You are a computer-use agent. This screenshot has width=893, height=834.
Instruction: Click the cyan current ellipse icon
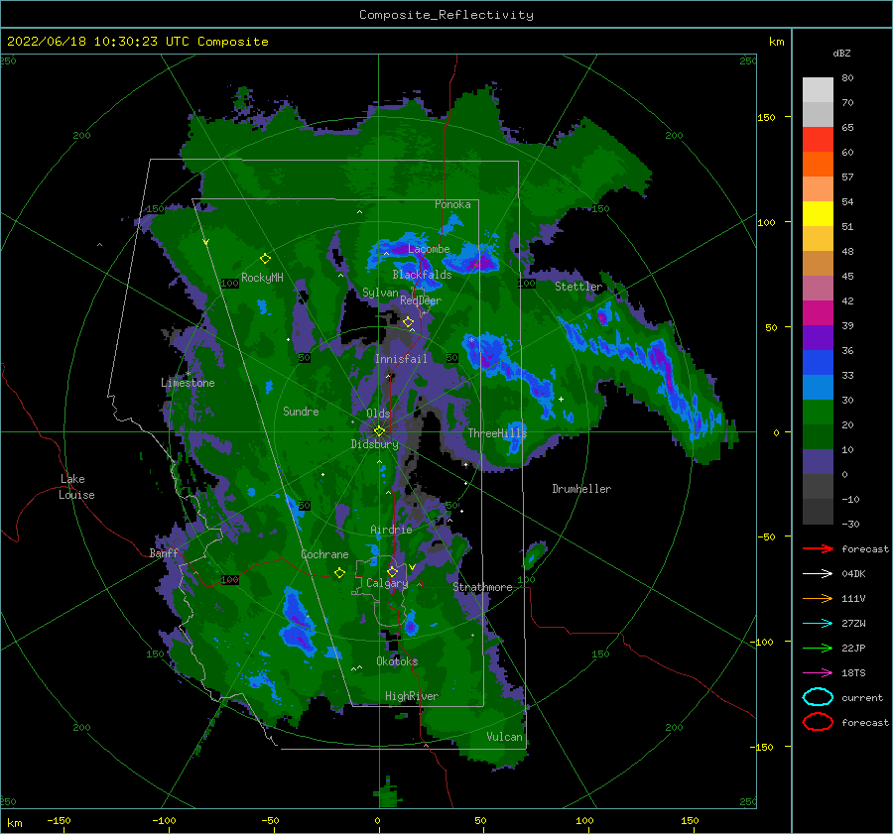pyautogui.click(x=818, y=697)
